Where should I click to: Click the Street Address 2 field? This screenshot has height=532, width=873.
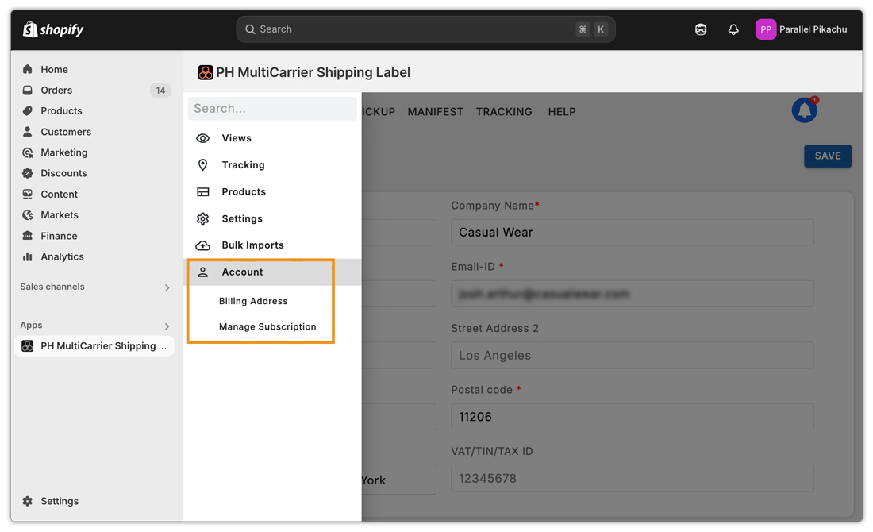[x=632, y=356]
